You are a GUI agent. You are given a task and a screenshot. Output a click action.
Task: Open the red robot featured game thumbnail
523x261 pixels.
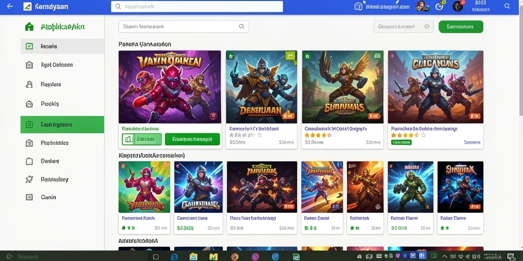170,87
